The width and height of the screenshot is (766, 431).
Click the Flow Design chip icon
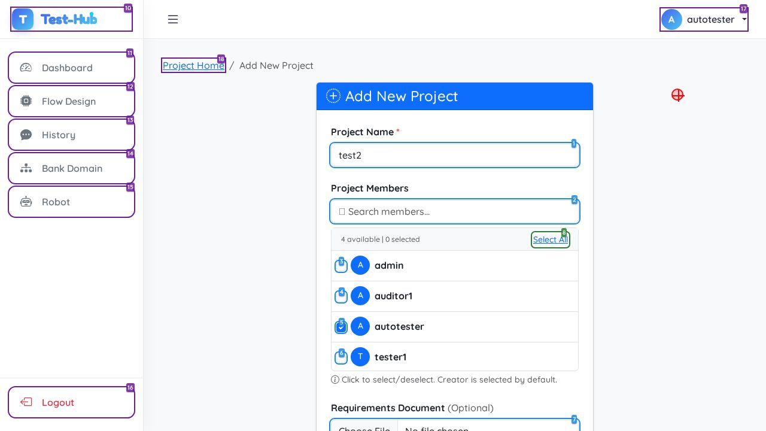pos(26,101)
